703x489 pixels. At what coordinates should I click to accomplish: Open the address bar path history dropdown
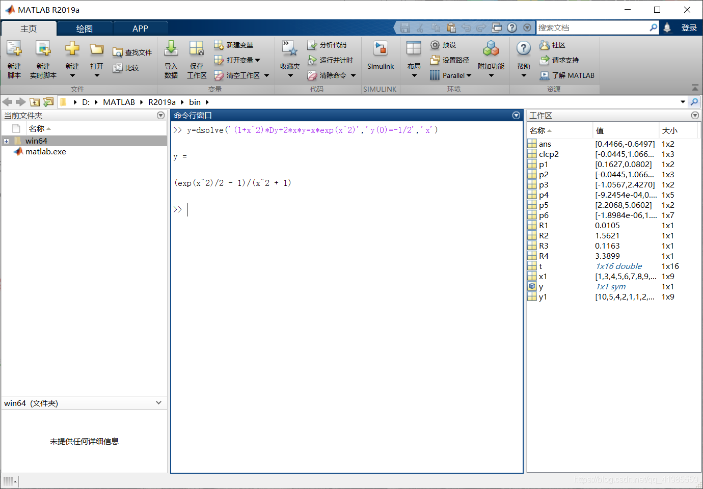(683, 102)
